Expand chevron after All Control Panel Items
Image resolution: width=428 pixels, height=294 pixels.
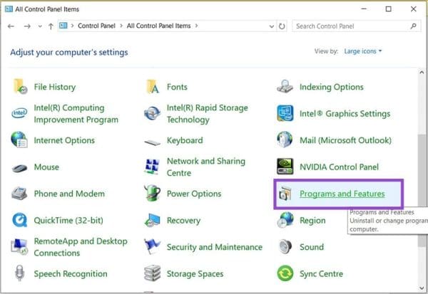click(x=196, y=26)
